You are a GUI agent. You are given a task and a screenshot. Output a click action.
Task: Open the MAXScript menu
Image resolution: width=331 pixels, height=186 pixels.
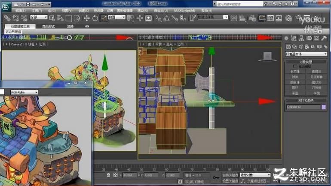[x=184, y=11]
